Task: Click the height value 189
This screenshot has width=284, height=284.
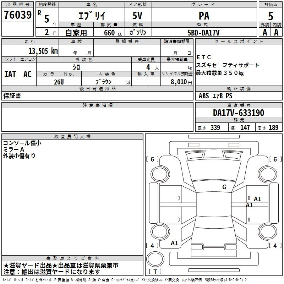Action: point(273,127)
